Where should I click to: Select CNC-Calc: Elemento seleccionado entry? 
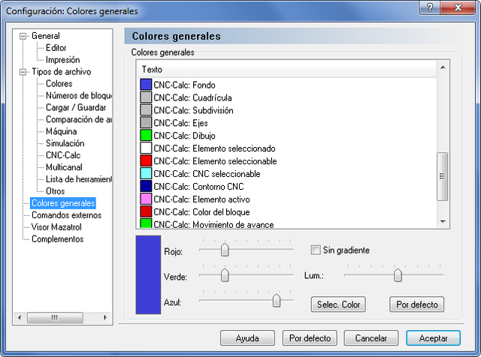214,148
